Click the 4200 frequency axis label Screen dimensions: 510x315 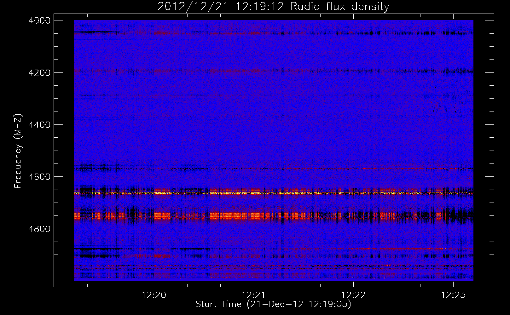[39, 73]
